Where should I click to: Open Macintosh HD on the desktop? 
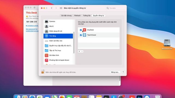point(167,44)
